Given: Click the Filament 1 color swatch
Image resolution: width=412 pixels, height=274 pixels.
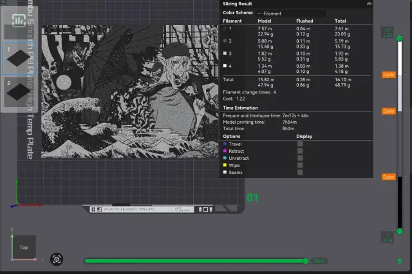Looking at the screenshot, I should (x=225, y=28).
